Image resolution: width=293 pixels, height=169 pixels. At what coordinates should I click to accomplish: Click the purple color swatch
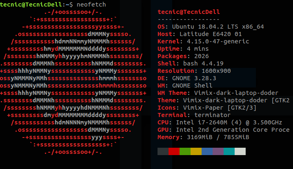click(218, 151)
